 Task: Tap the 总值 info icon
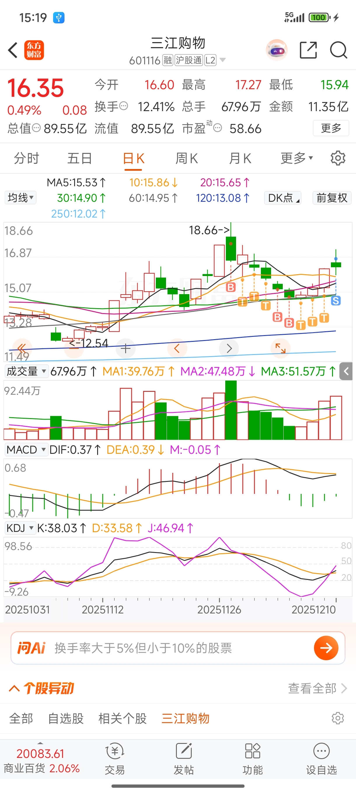36,128
